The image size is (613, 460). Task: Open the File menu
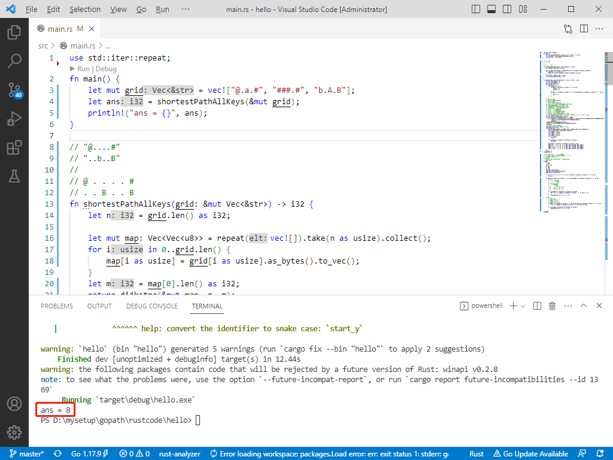(31, 10)
